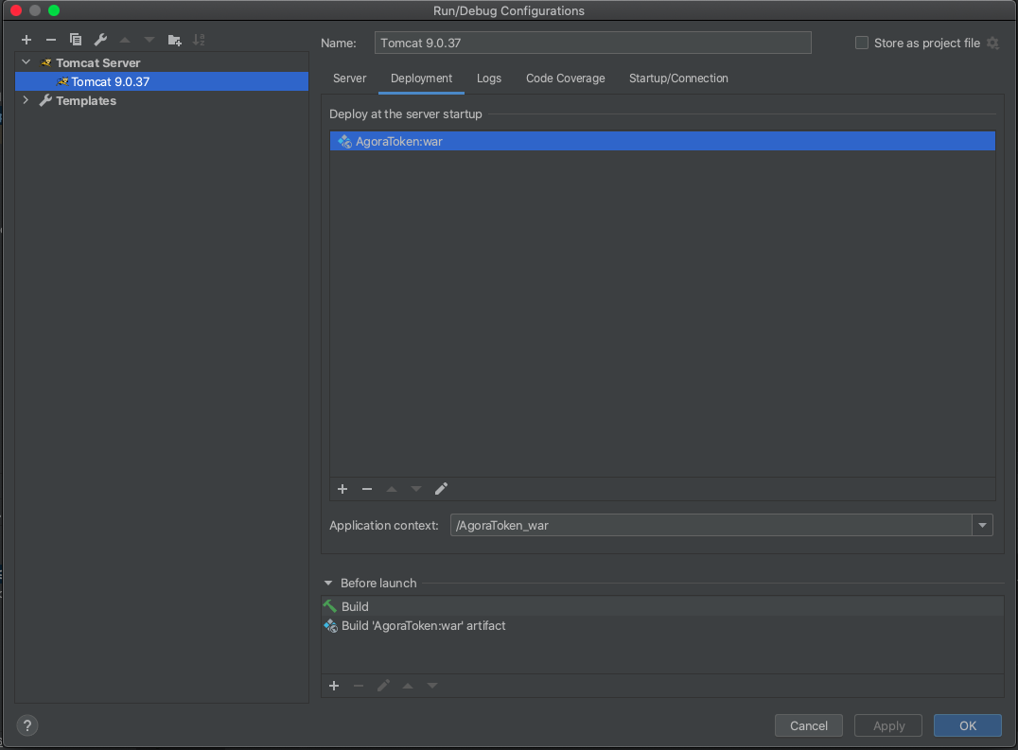Open the Logs tab
The height and width of the screenshot is (750, 1018).
[x=489, y=78]
